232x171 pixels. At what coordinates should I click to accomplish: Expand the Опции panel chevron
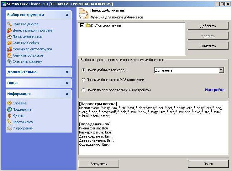pos(67,83)
